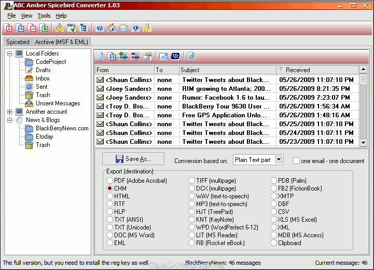
Task: Select XLS (MS Excel) export option
Action: click(x=294, y=220)
